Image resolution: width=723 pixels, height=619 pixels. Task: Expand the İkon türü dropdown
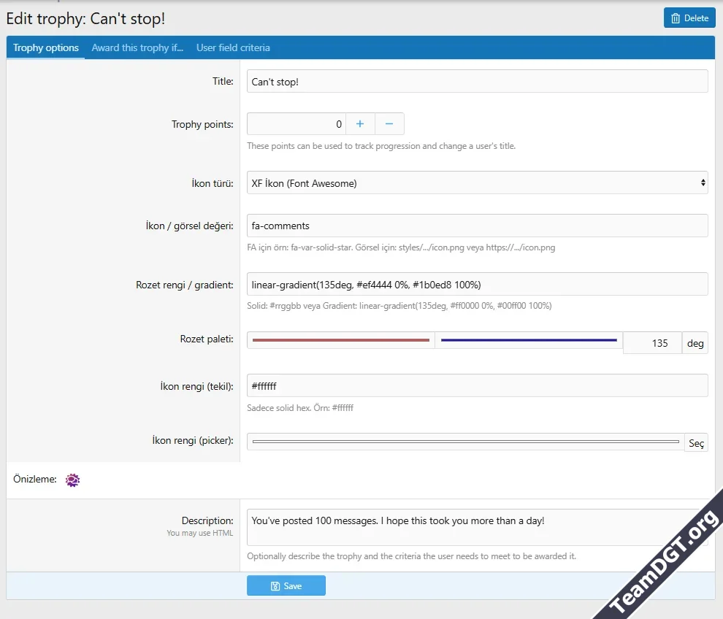click(477, 183)
